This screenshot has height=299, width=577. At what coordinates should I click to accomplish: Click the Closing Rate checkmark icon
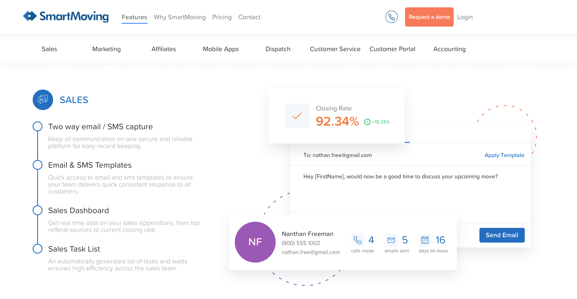(297, 116)
